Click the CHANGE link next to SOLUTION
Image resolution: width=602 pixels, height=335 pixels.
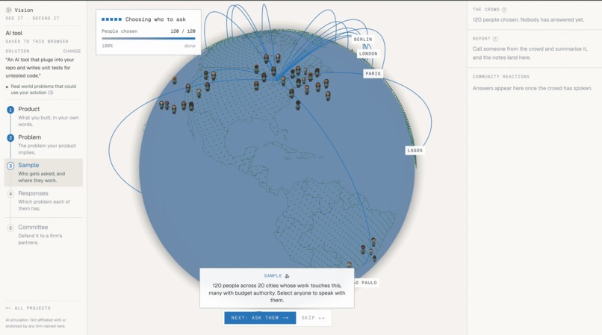(72, 51)
